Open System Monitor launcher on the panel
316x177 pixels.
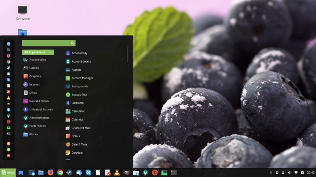pos(164,173)
